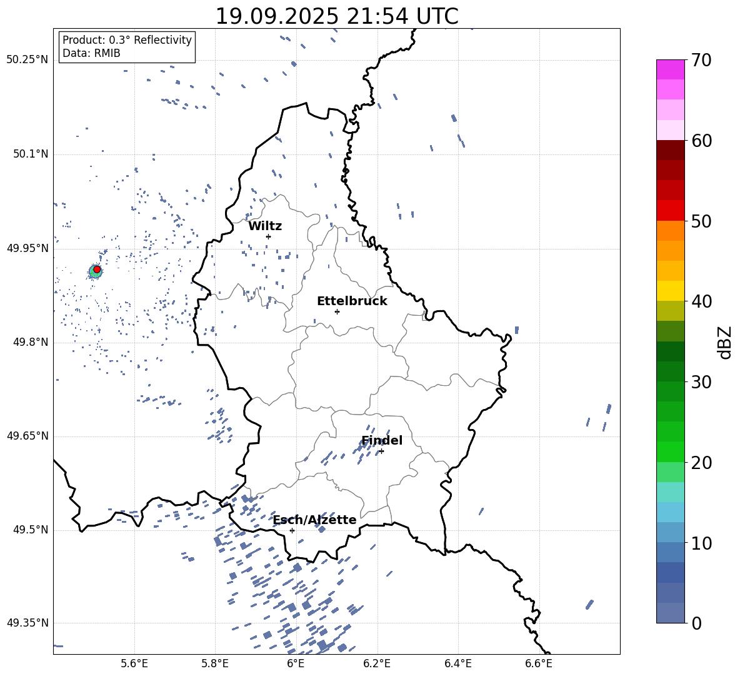The width and height of the screenshot is (740, 676).
Task: Click the bright green colorbar swatch above 20
Action: (x=670, y=452)
